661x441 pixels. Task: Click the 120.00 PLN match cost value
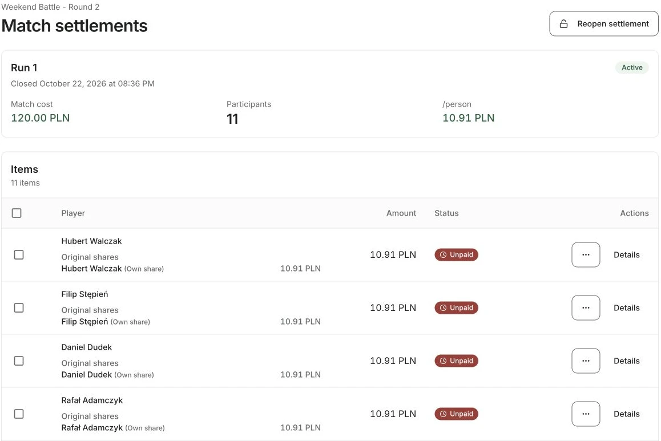[41, 118]
